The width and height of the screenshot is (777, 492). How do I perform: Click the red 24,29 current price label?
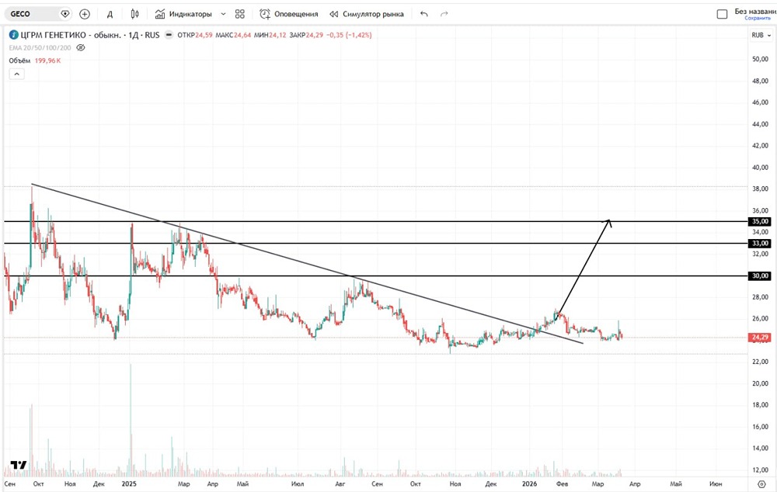[759, 338]
